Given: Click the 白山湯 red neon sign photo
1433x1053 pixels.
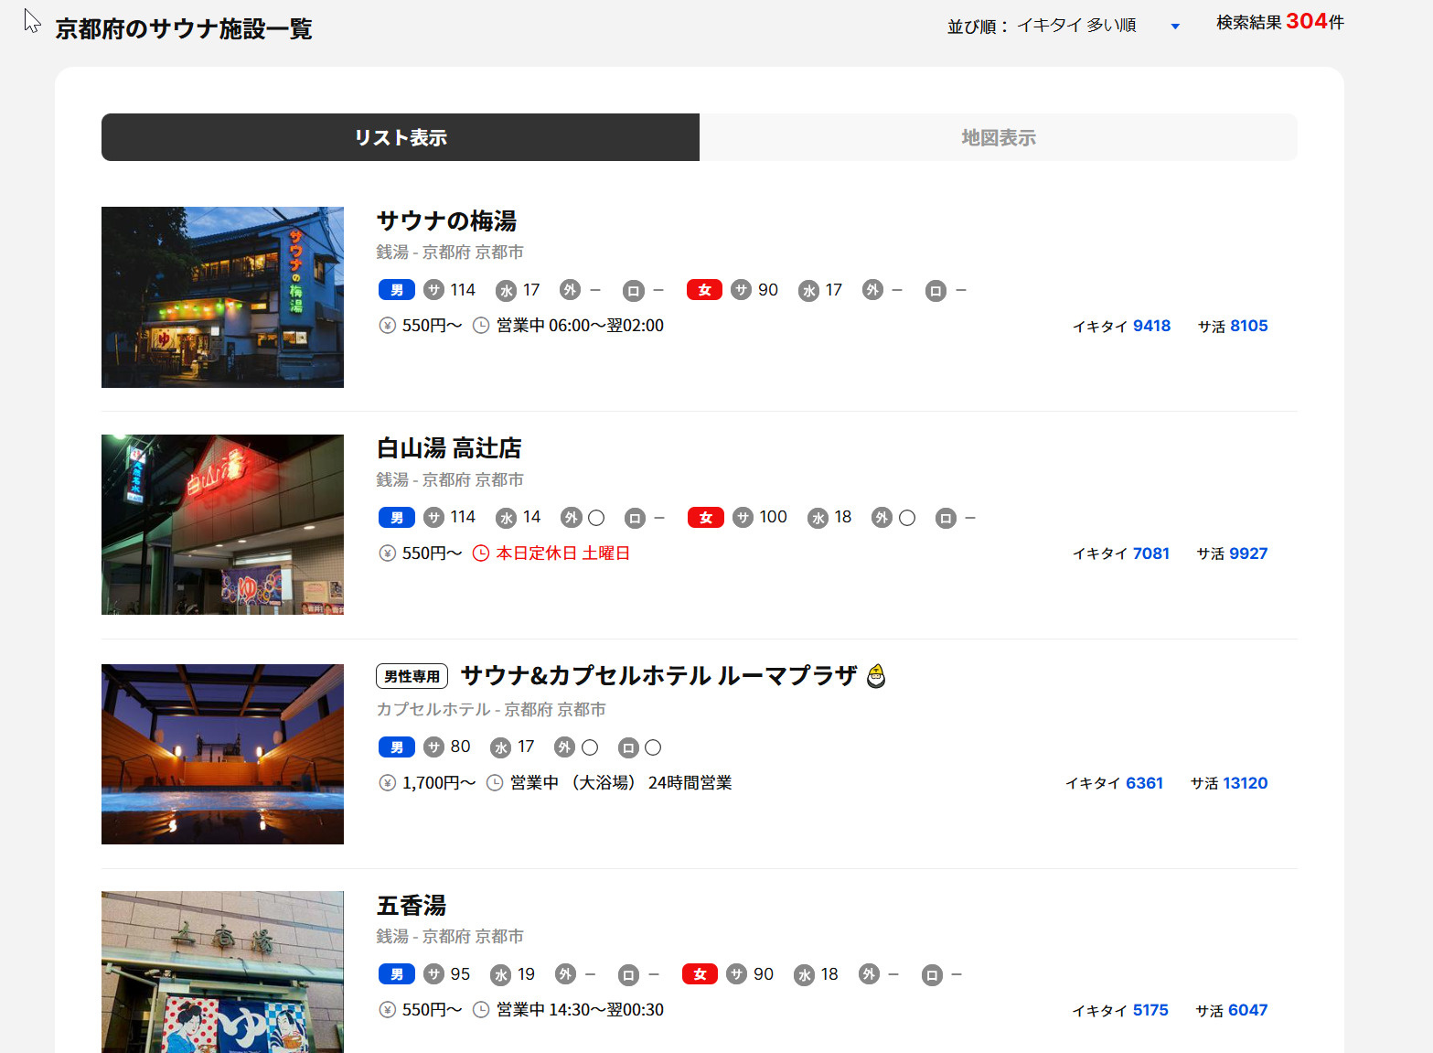Looking at the screenshot, I should (x=222, y=524).
